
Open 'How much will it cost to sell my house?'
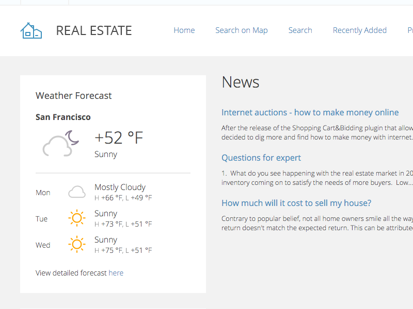click(296, 203)
